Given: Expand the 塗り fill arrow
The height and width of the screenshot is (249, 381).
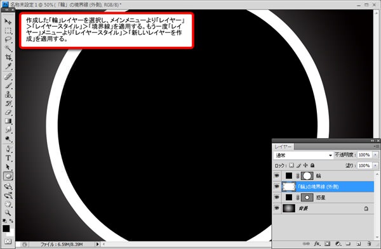Looking at the screenshot, I should [375, 165].
